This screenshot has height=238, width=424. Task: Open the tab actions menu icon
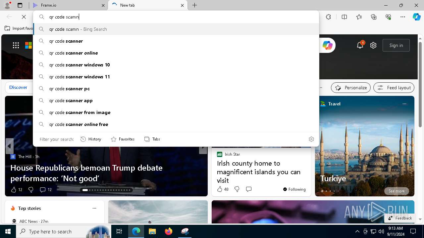(20, 5)
